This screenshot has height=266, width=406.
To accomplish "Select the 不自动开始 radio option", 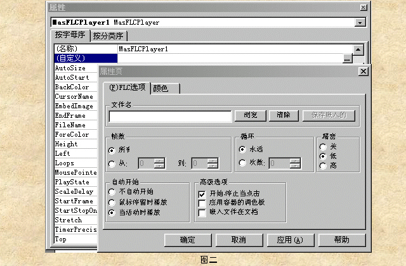I will (x=112, y=191).
